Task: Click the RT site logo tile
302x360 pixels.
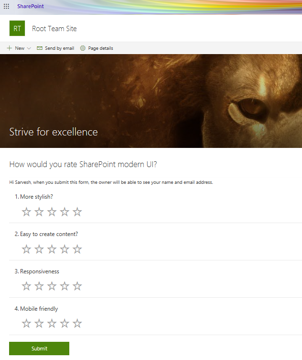Action: tap(17, 28)
